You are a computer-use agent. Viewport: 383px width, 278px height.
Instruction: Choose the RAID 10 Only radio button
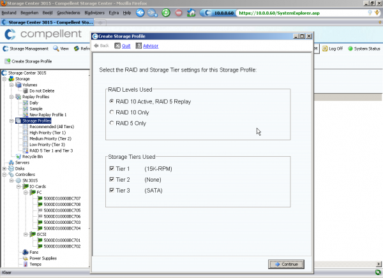tap(112, 112)
